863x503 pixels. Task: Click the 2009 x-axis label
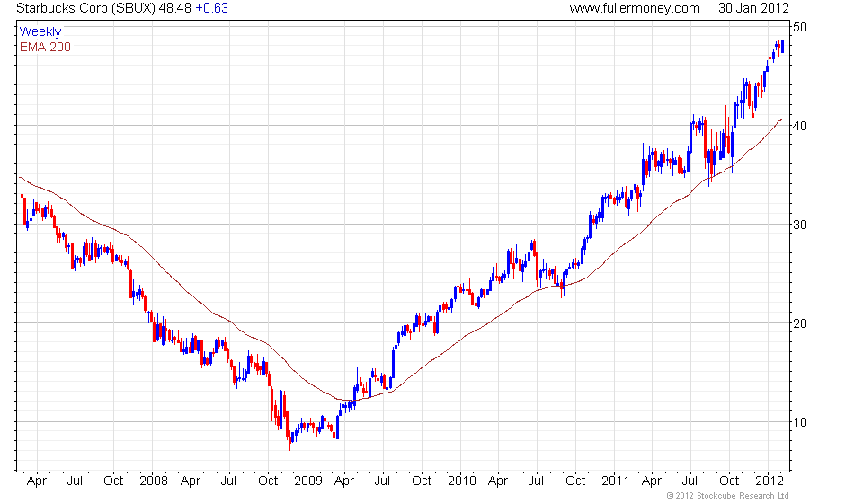click(x=307, y=481)
